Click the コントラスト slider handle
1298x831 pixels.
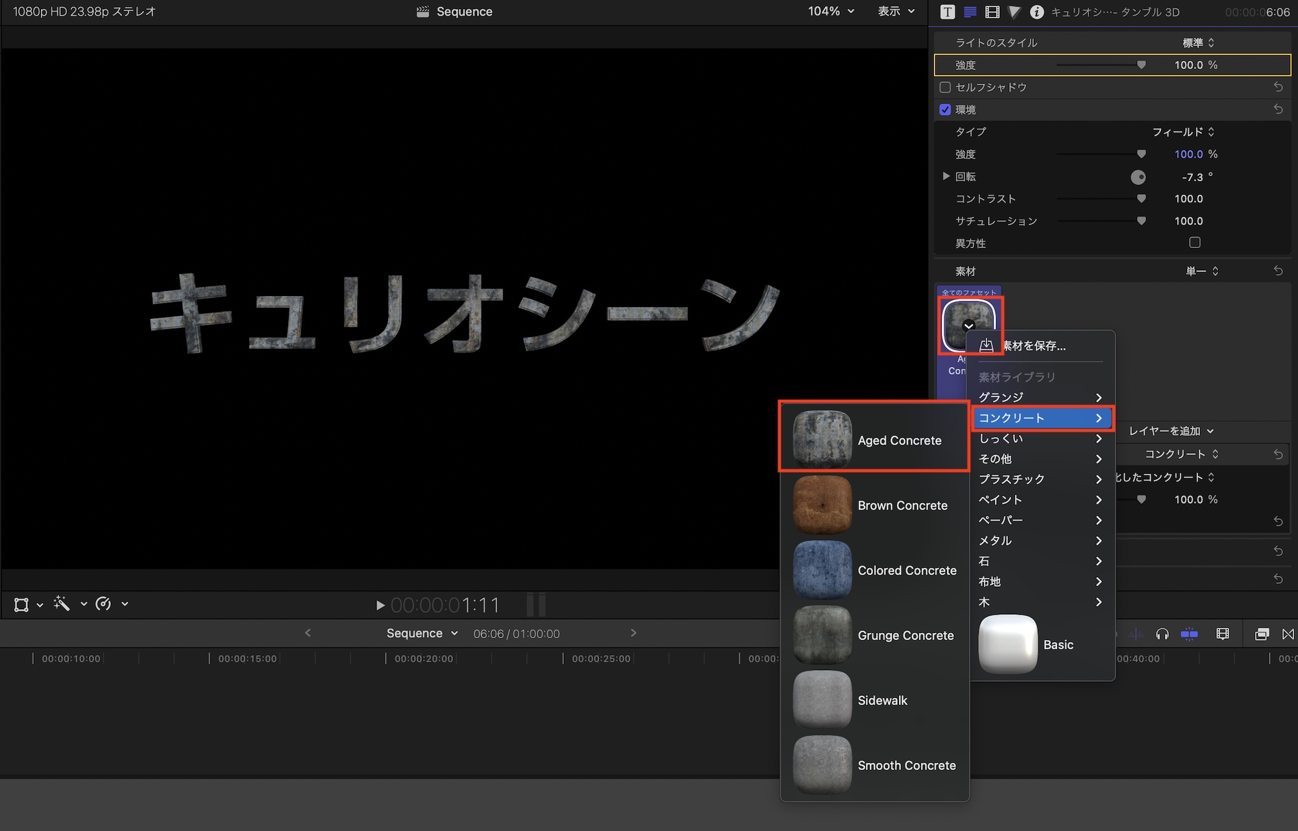pyautogui.click(x=1141, y=199)
